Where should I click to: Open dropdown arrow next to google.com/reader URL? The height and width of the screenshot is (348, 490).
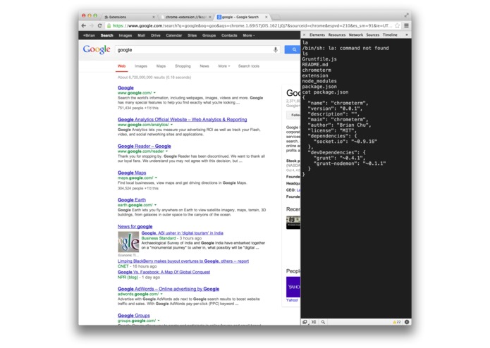tap(166, 151)
